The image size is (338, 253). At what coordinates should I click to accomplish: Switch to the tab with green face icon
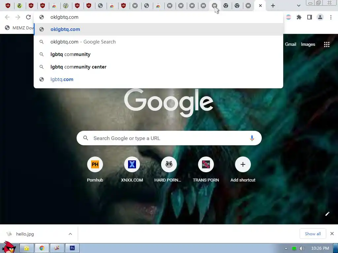(x=19, y=6)
